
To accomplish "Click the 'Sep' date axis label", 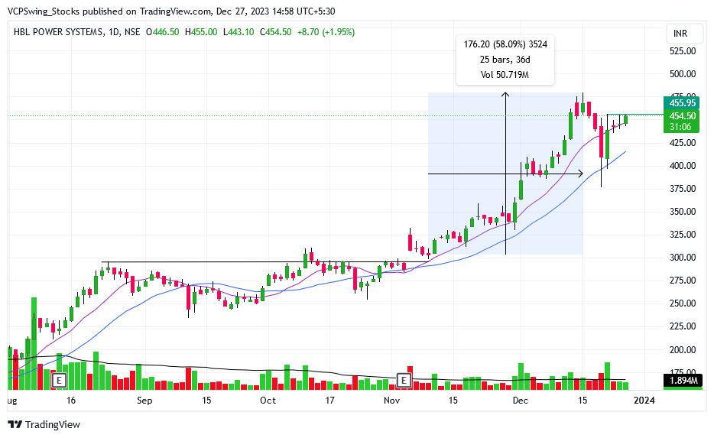I will (x=144, y=401).
